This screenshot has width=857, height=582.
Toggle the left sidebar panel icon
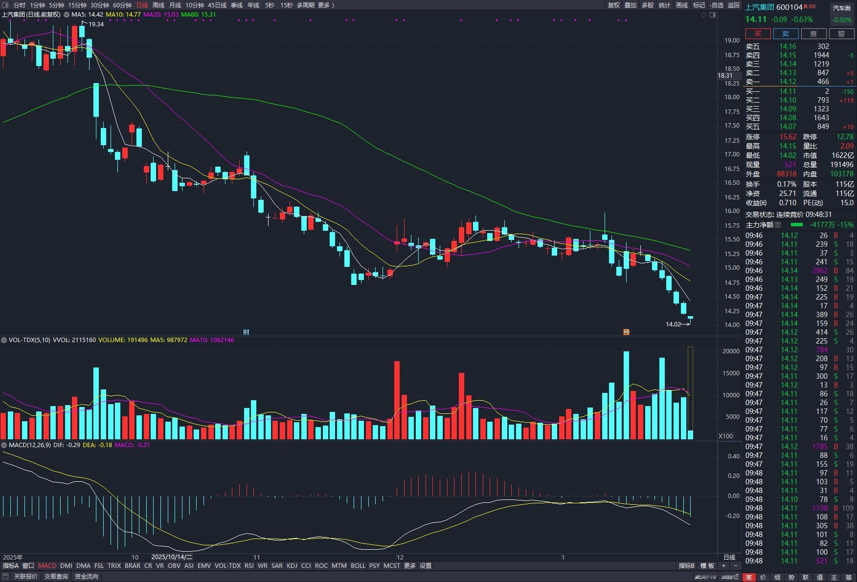point(4,5)
